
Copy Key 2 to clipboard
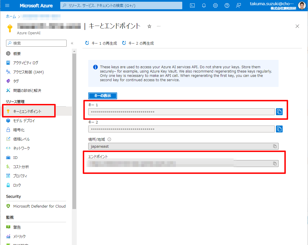click(279, 129)
